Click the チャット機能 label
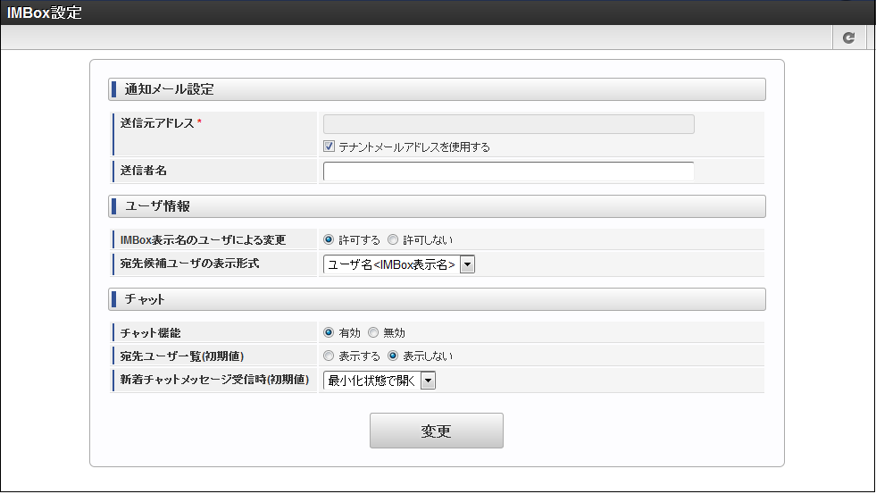876x494 pixels. pyautogui.click(x=150, y=333)
